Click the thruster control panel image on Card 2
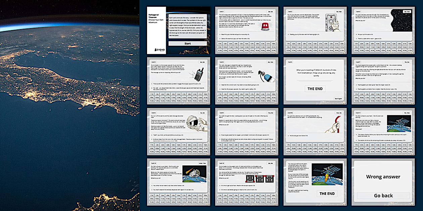This screenshot has width=423, height=211. [333, 23]
